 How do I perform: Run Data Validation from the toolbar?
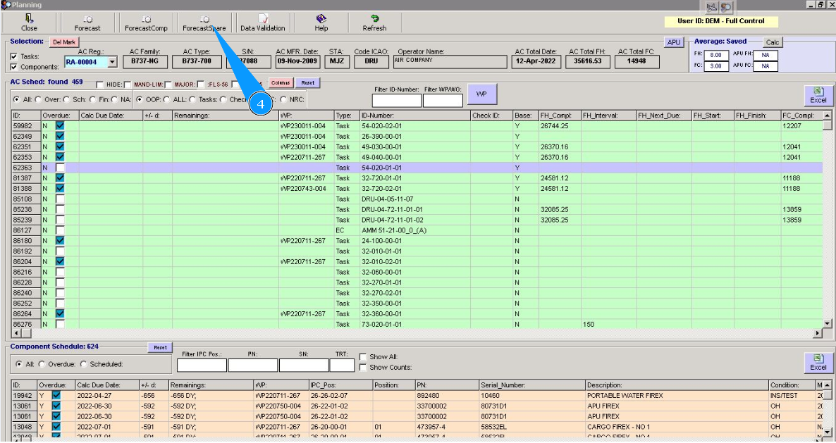pyautogui.click(x=262, y=23)
